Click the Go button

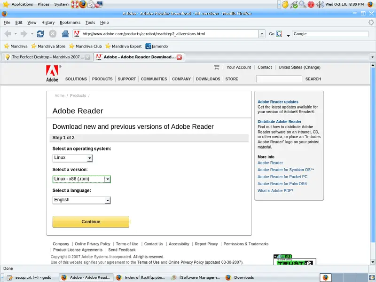[x=272, y=34]
